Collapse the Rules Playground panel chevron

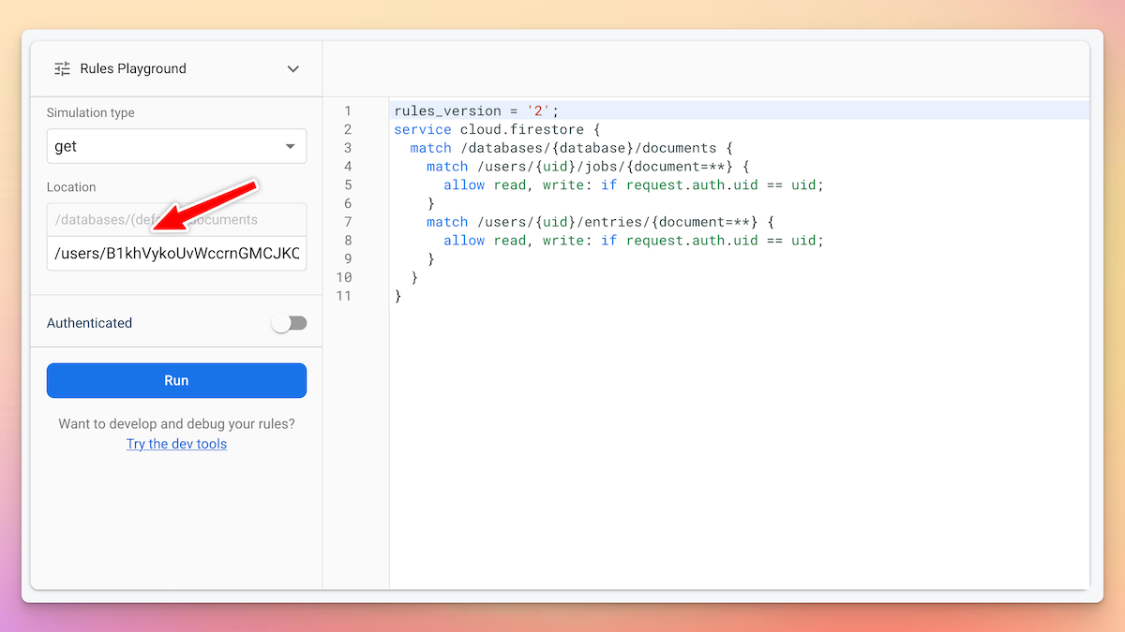pos(293,68)
